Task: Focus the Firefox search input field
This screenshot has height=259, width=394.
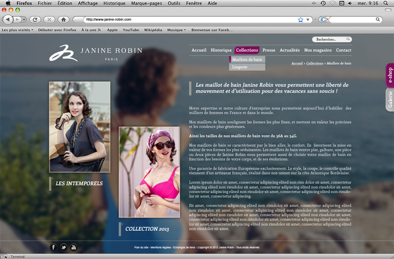Action: [352, 19]
